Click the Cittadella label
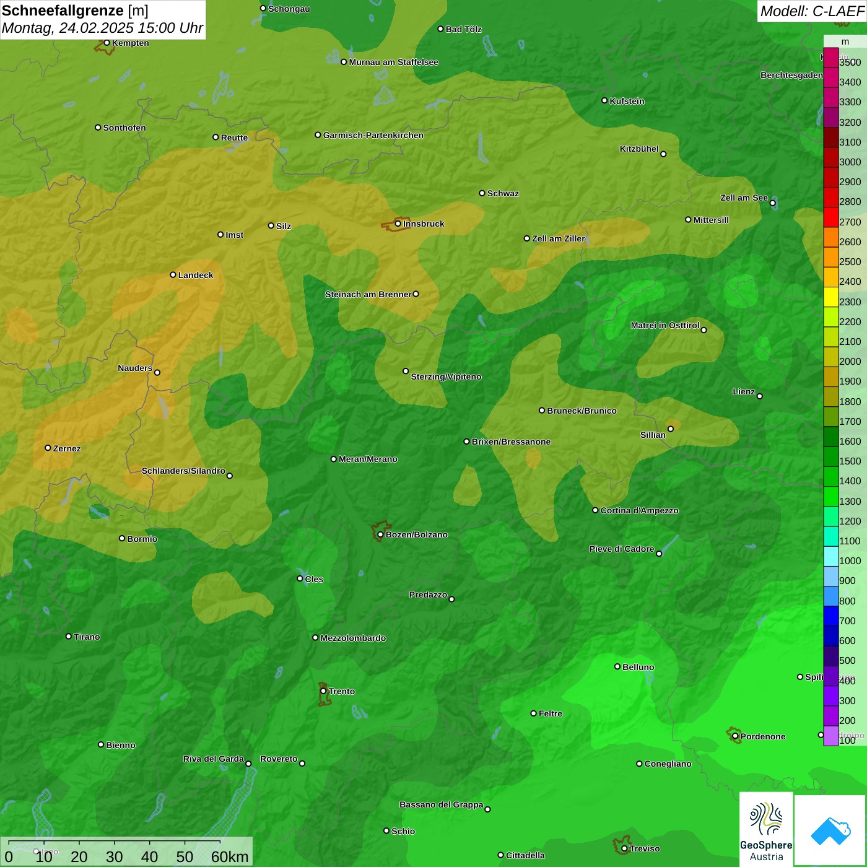 [x=526, y=855]
